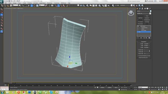
Task: Click Show End Result toggle icon
Action: 141,38
